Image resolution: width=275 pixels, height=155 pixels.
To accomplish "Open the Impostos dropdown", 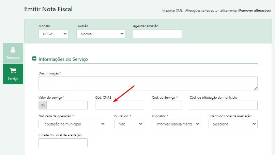I will [x=177, y=124].
